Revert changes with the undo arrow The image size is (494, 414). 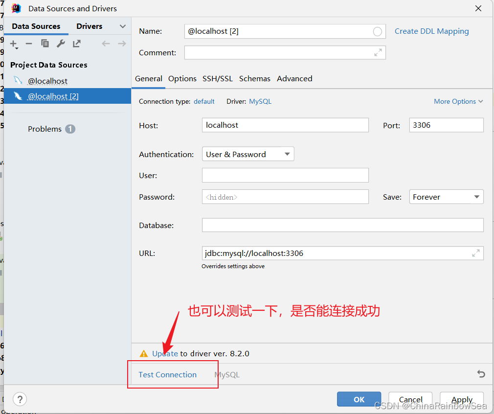pos(481,374)
